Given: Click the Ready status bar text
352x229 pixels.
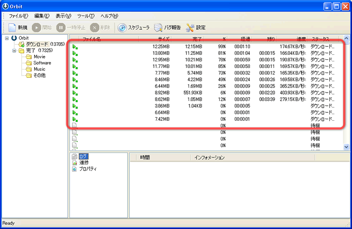Looking at the screenshot, I should [9, 223].
